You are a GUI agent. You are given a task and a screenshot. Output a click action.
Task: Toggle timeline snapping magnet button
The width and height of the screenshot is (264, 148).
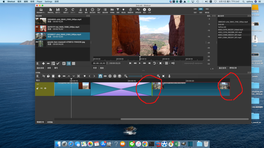click(x=100, y=76)
